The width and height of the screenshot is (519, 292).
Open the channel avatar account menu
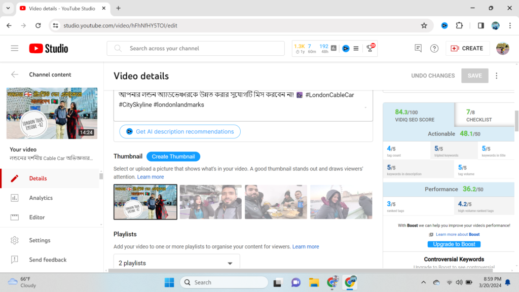pyautogui.click(x=502, y=48)
